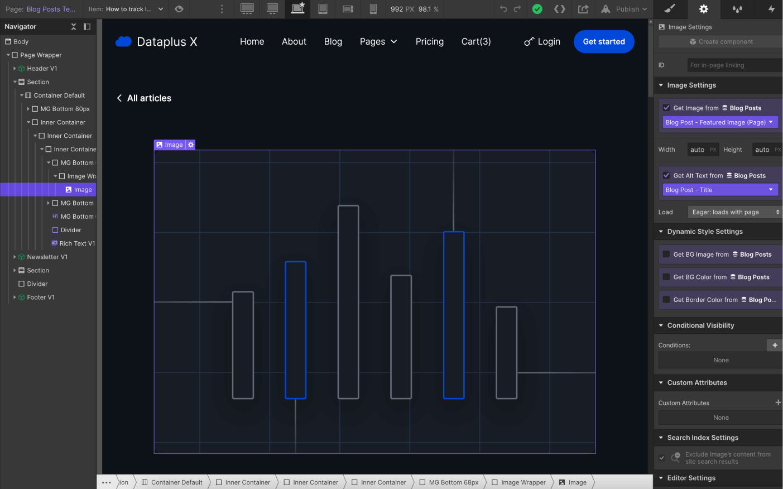The width and height of the screenshot is (783, 489).
Task: Open the Blog Post - Title dropdown
Action: 720,190
